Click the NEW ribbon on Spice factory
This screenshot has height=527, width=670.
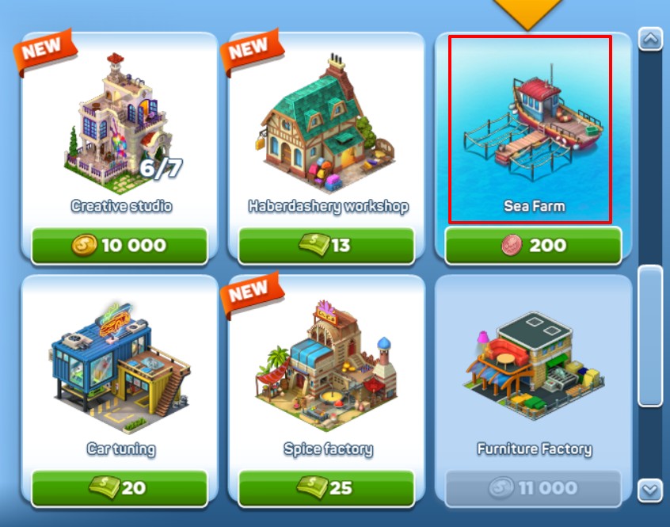[x=251, y=294]
